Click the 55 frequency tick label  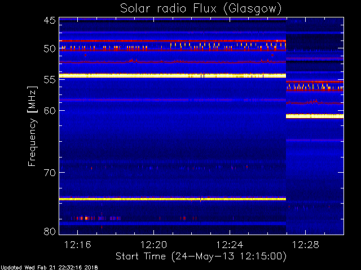pos(50,79)
